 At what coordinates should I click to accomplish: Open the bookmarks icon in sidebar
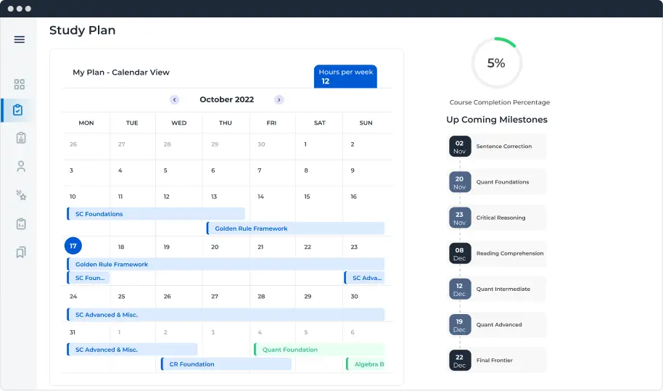21,252
